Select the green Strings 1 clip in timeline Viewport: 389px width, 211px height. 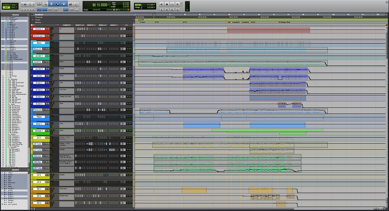click(267, 130)
